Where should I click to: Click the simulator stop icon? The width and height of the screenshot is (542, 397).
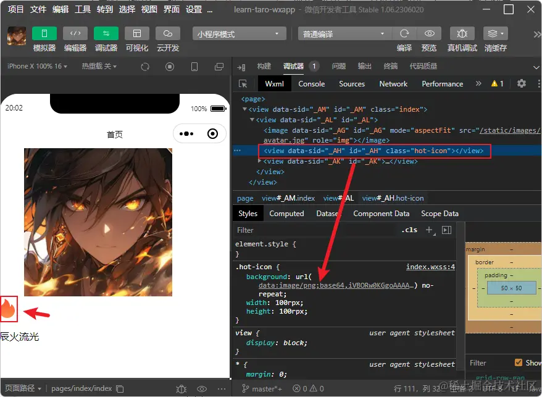pos(170,67)
